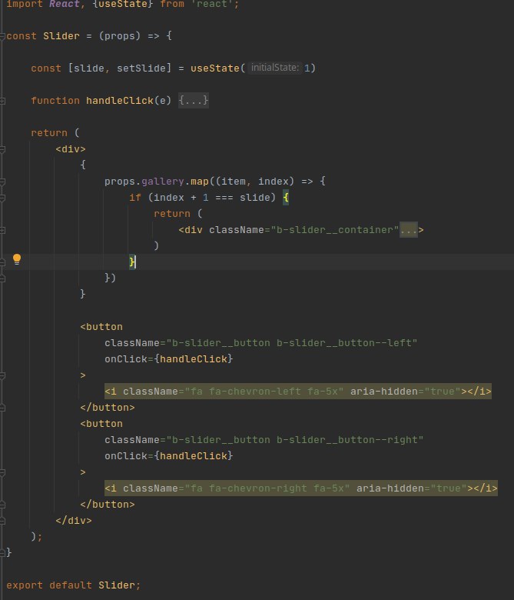Click the === operator in the if condition
This screenshot has height=600, width=514.
tap(224, 198)
